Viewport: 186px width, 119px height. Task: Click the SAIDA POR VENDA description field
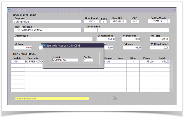tap(50, 30)
